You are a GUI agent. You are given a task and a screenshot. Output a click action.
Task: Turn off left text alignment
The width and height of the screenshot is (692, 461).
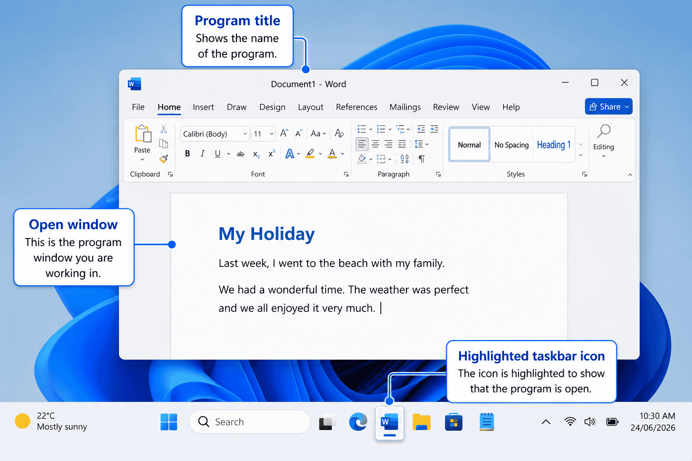click(x=362, y=144)
